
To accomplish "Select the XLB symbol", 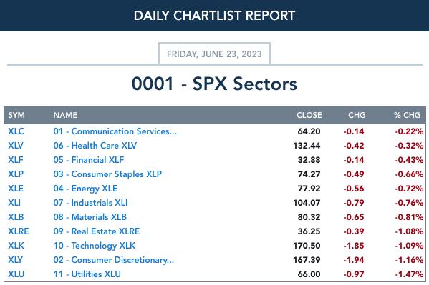I will [16, 217].
